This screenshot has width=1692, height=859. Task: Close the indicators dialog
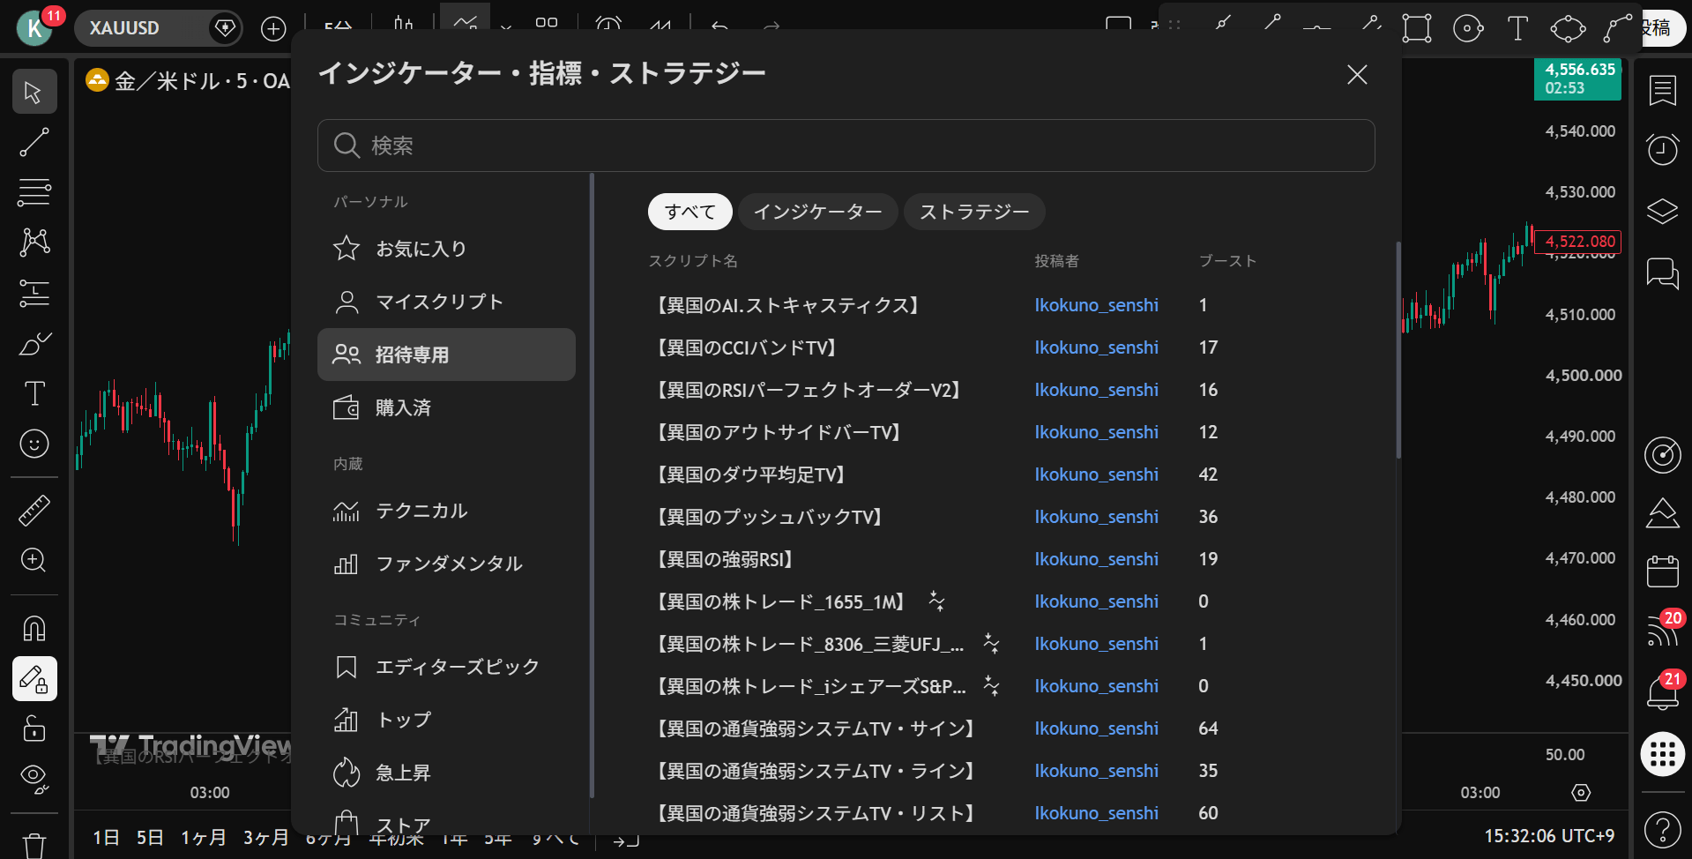point(1357,75)
